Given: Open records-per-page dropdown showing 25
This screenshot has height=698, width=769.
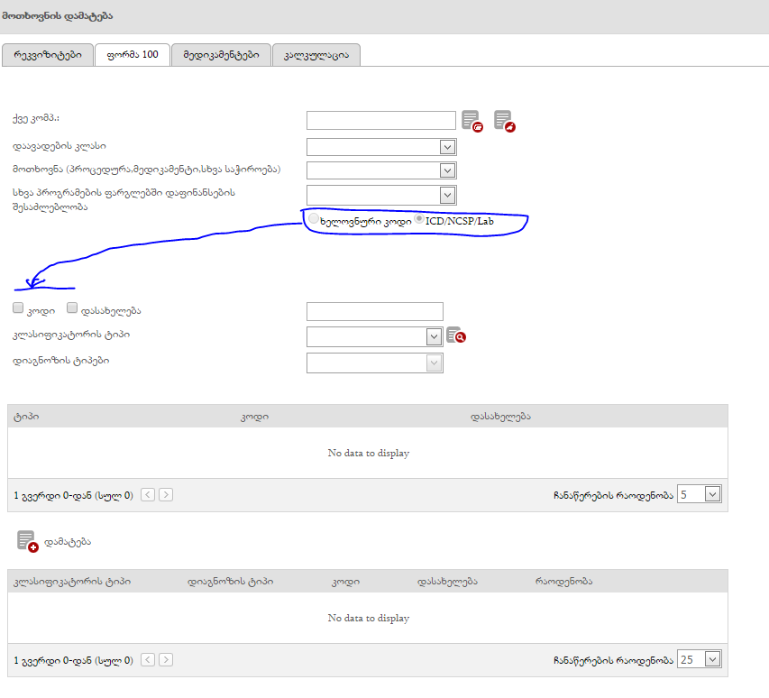Looking at the screenshot, I should click(x=712, y=659).
